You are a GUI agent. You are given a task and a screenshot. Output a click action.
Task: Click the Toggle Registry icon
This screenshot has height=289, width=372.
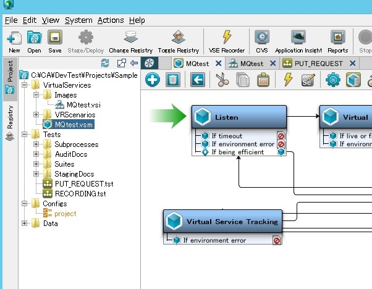179,38
